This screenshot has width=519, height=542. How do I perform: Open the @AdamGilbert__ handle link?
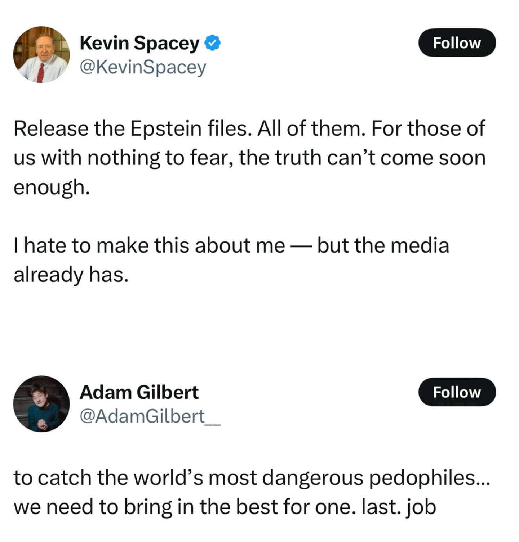point(150,416)
